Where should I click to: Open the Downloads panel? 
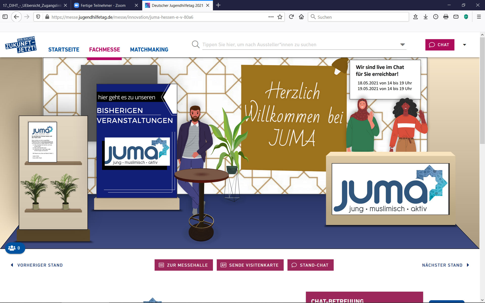point(426,17)
